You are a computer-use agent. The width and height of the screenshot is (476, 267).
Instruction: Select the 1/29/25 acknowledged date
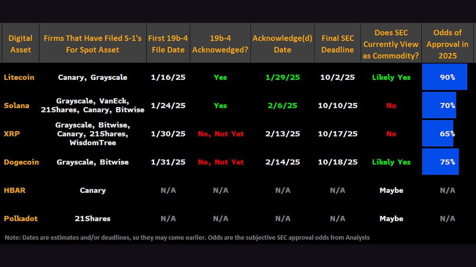click(x=283, y=77)
